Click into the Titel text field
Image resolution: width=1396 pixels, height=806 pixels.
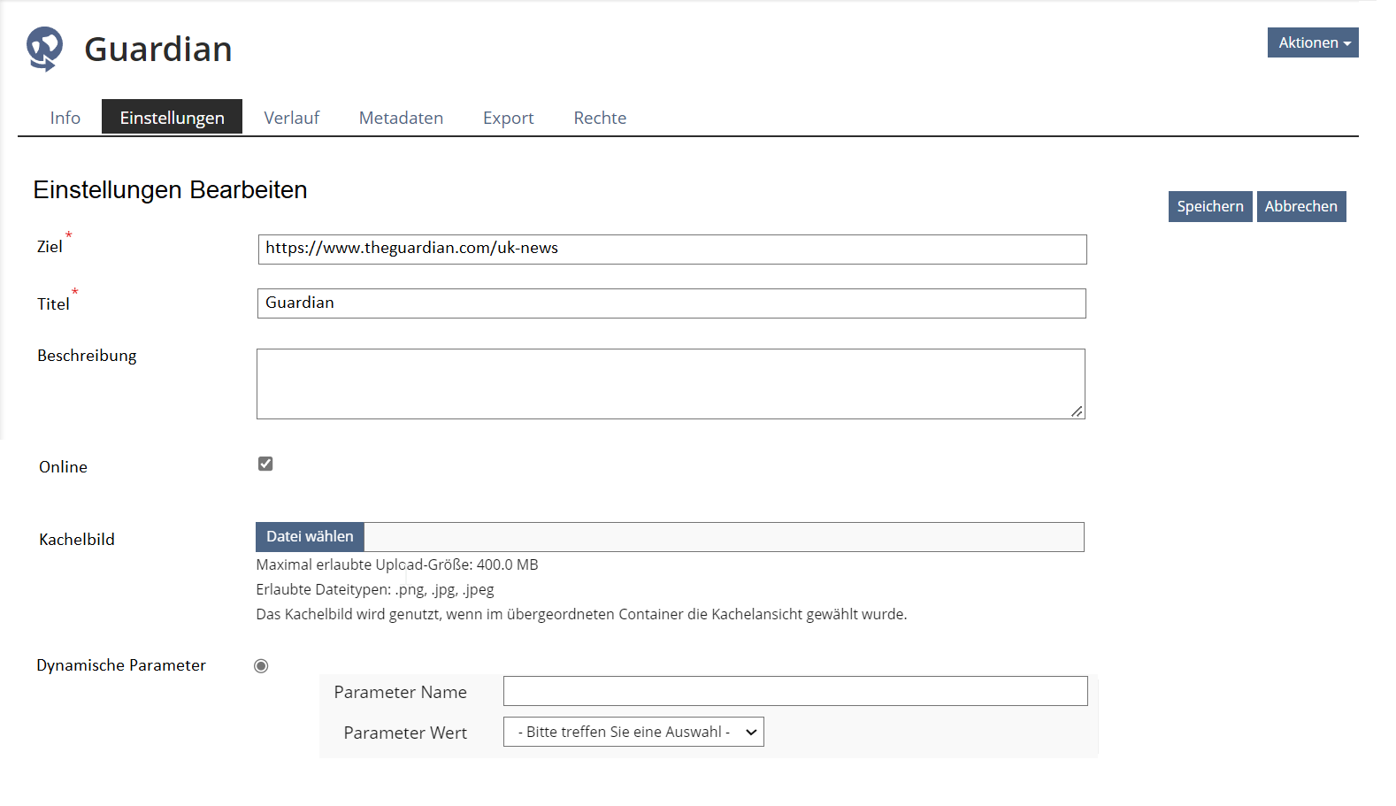click(x=671, y=303)
